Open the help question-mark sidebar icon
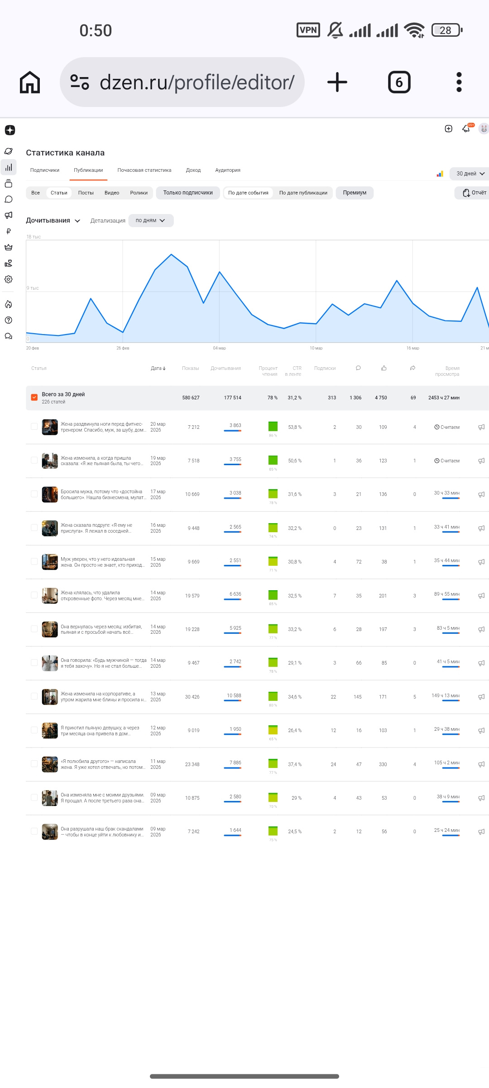This screenshot has width=489, height=1088. 9,320
